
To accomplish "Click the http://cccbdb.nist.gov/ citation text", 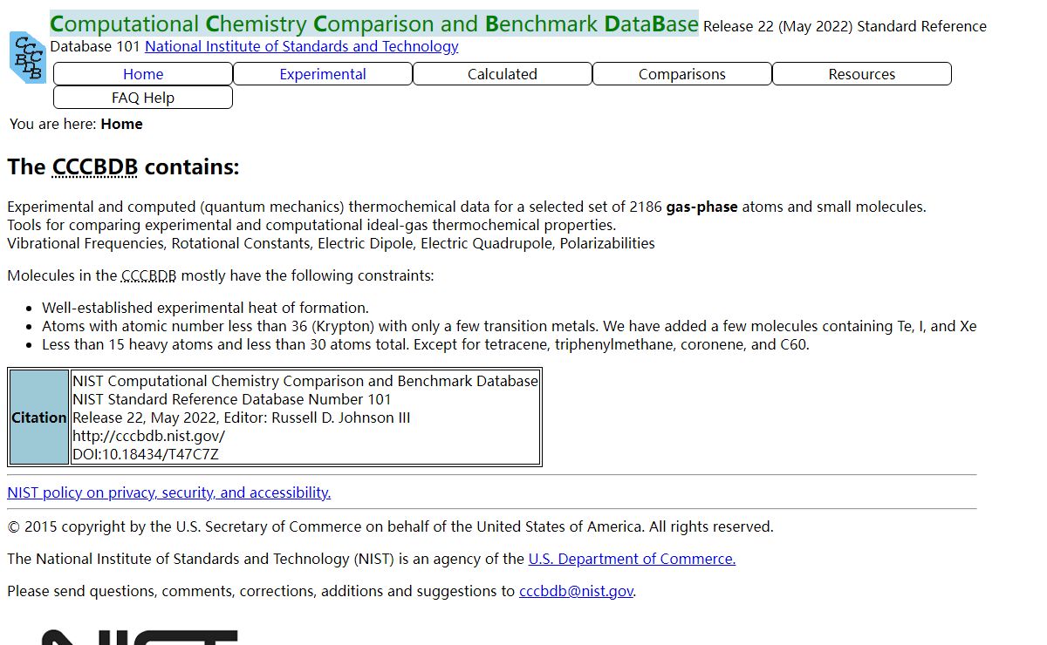I will click(x=149, y=436).
